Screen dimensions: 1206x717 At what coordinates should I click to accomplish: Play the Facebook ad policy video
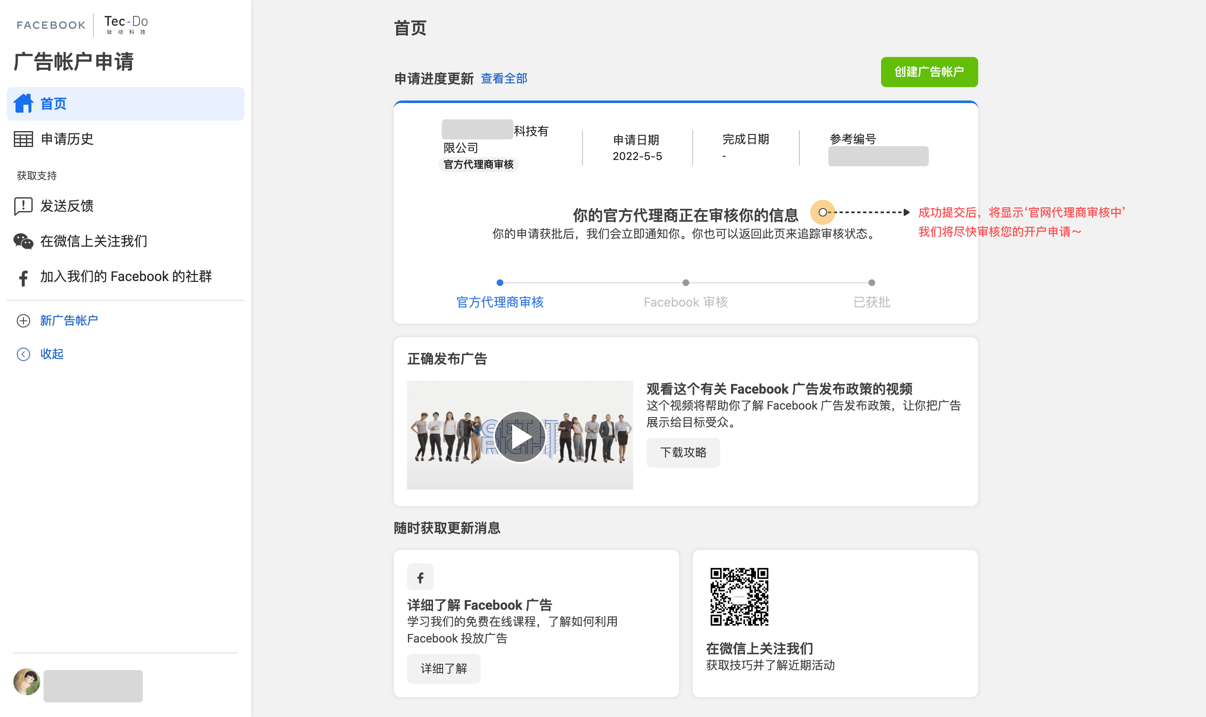pyautogui.click(x=520, y=436)
